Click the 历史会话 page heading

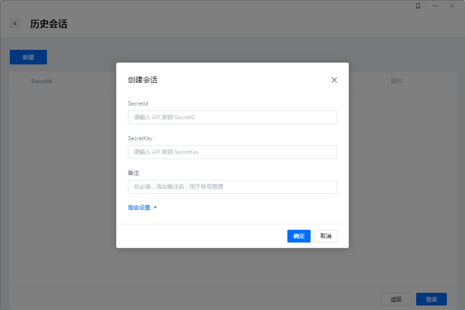(48, 24)
